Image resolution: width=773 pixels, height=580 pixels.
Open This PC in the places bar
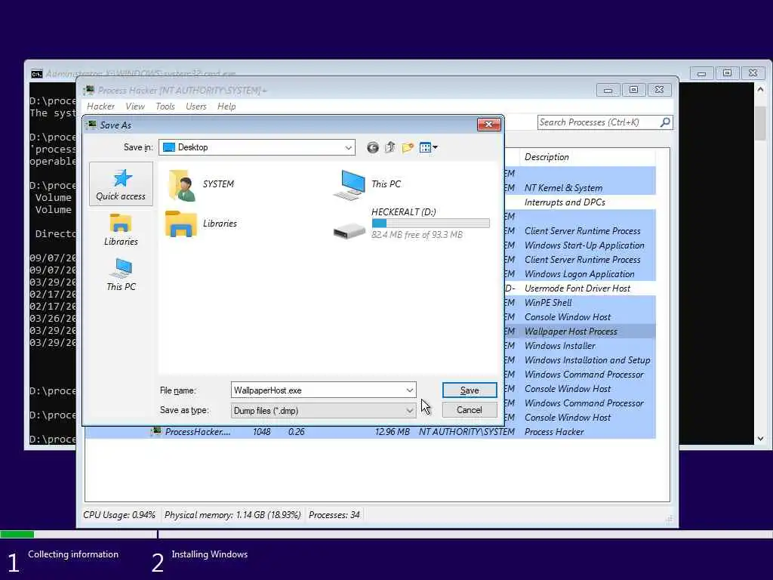[x=121, y=274]
